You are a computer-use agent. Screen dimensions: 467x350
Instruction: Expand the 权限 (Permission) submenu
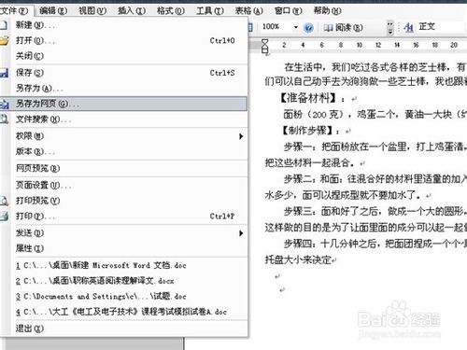click(124, 136)
